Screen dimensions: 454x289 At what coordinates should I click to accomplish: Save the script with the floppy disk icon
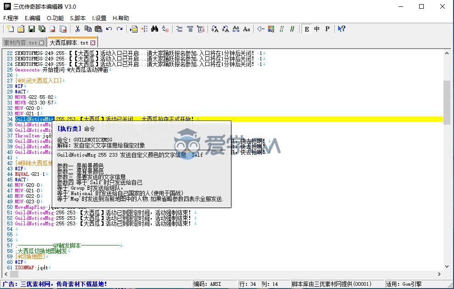(32, 29)
